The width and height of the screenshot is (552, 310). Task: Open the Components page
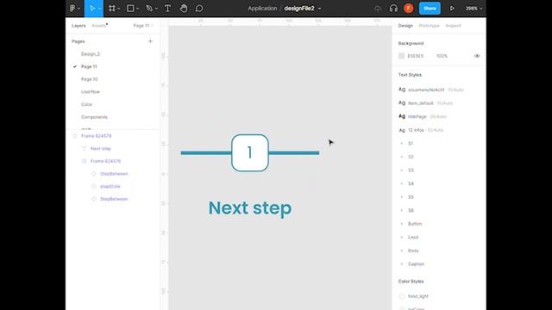click(94, 117)
